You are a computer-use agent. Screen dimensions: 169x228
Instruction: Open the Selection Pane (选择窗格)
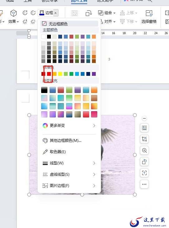(x=149, y=17)
